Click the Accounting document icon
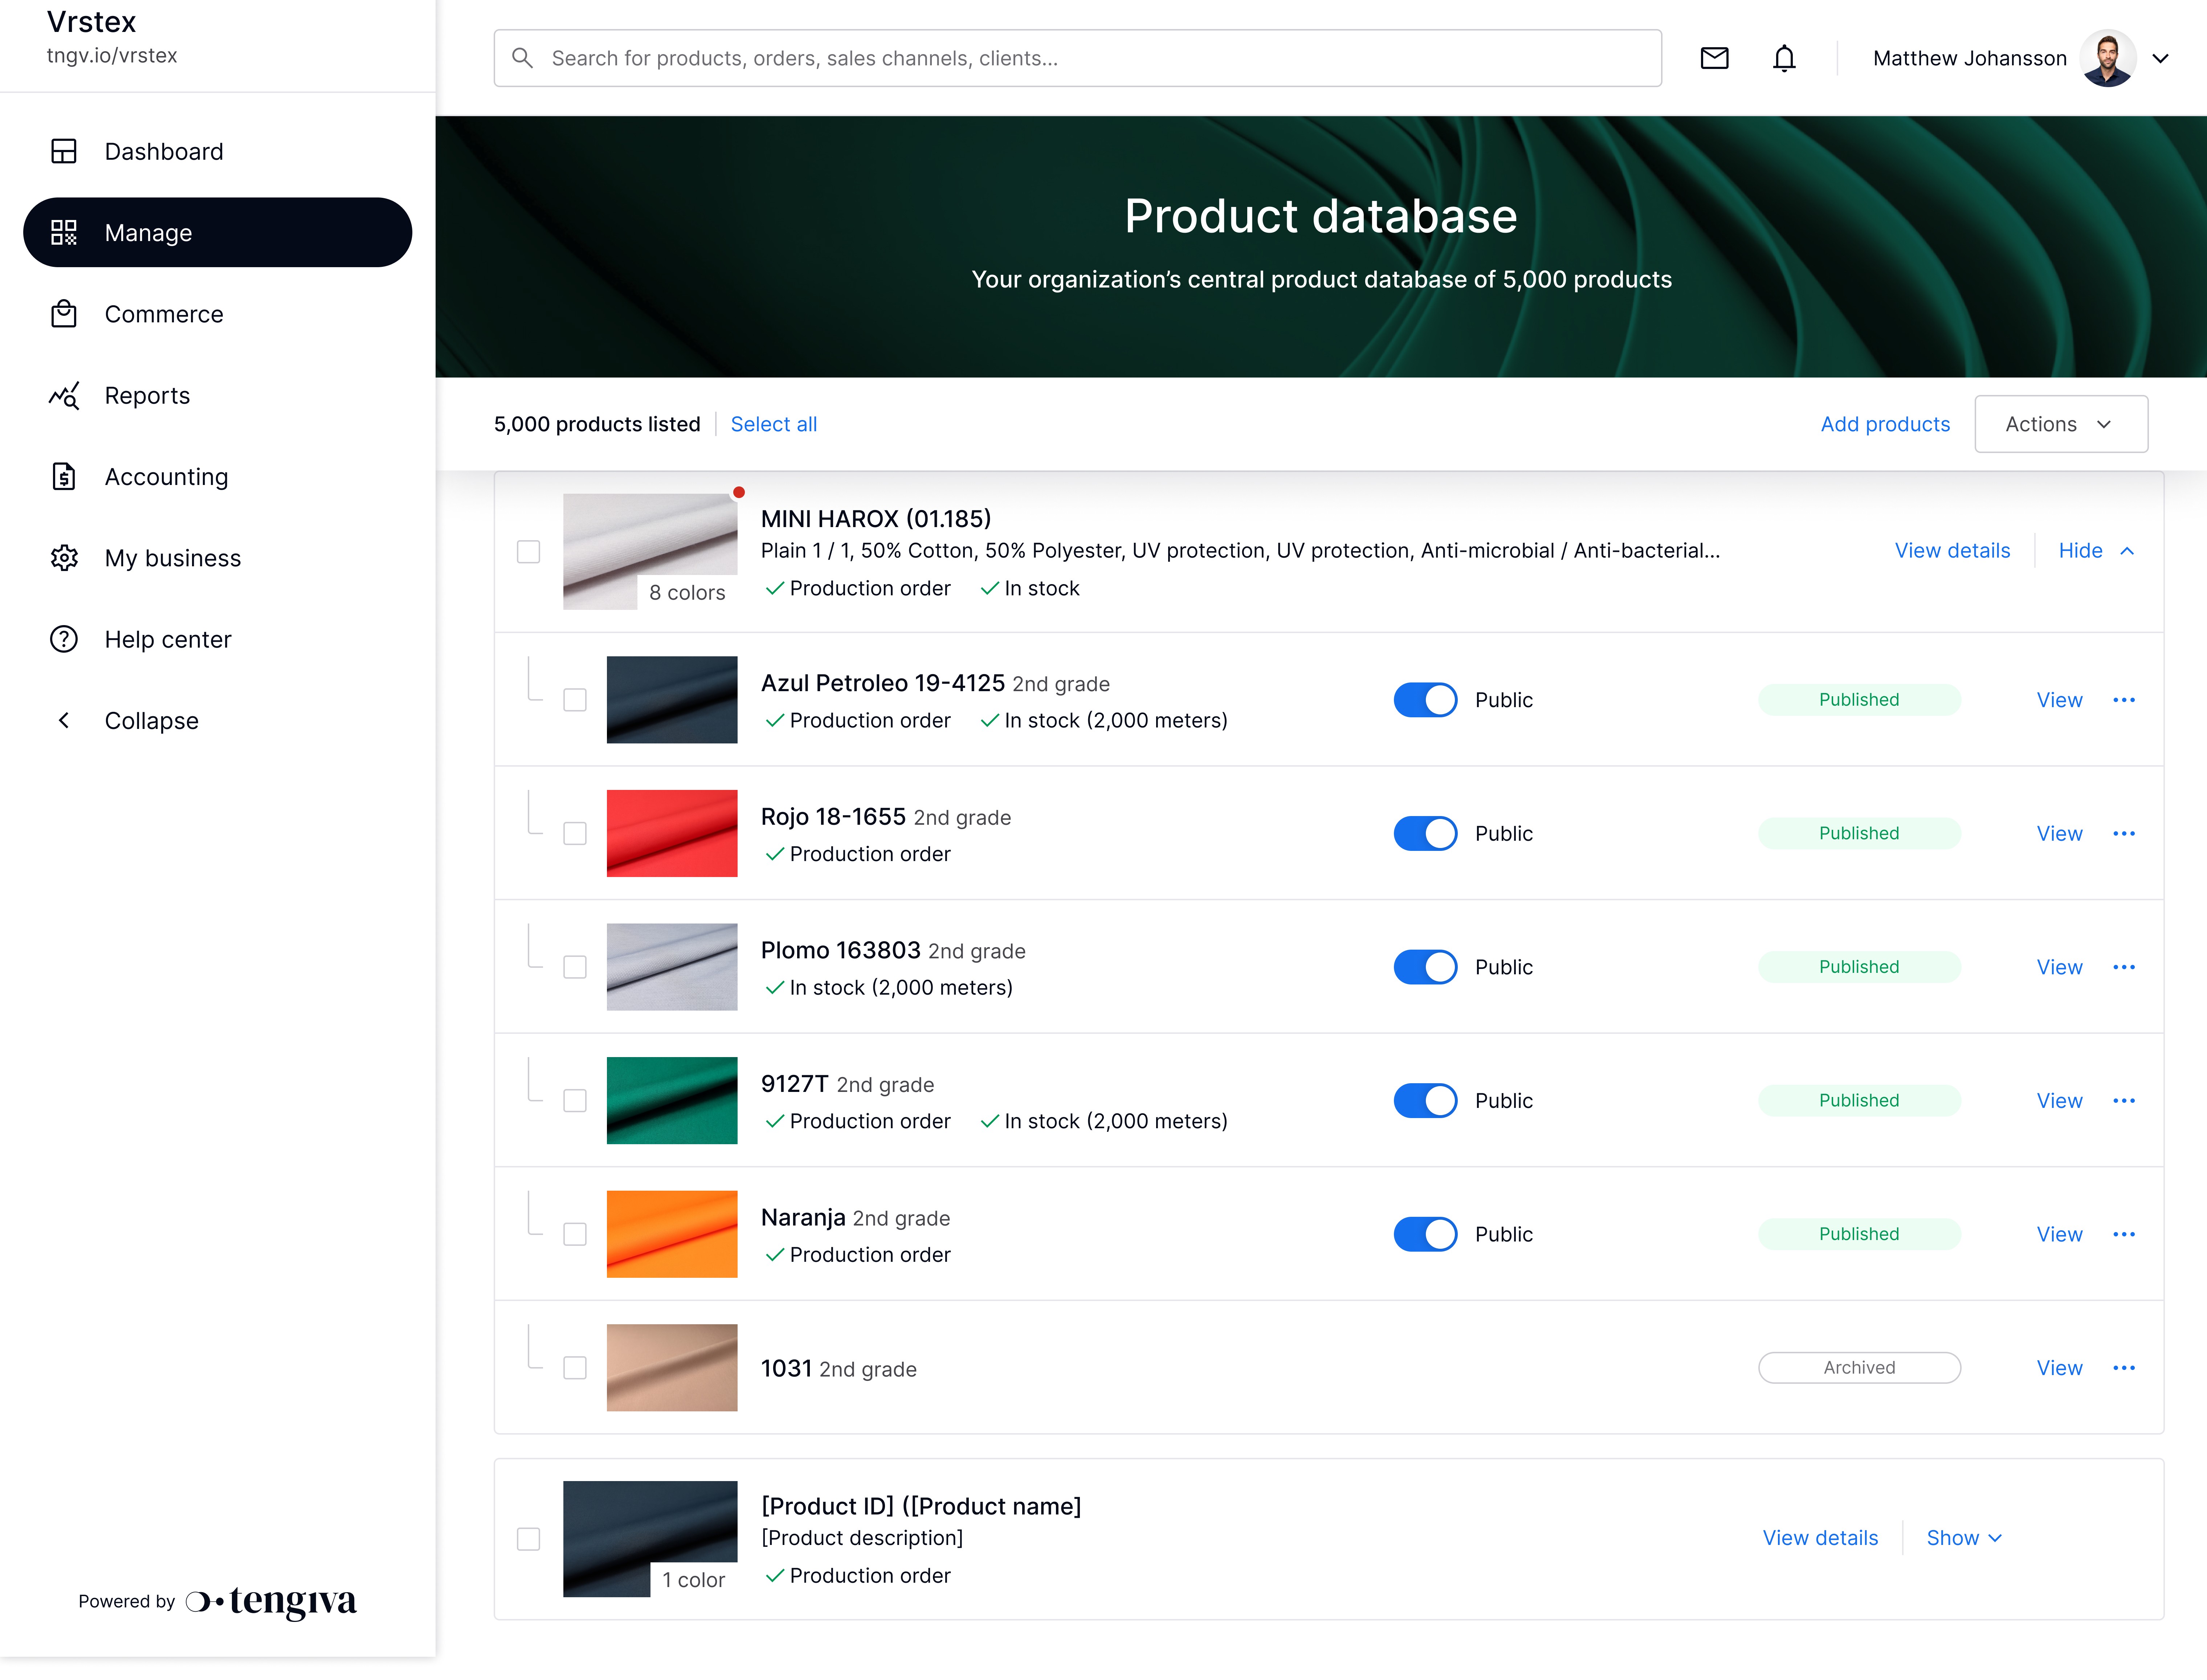Screen dimensions: 2207x1680 pos(64,477)
